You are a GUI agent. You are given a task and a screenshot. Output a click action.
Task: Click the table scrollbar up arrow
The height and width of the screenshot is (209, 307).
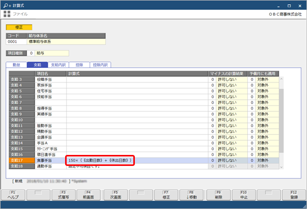pos(281,79)
